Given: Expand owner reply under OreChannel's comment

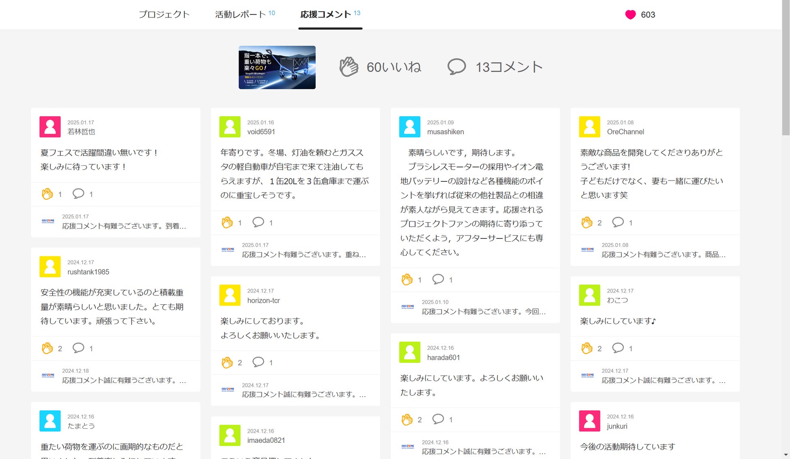Looking at the screenshot, I should point(663,254).
